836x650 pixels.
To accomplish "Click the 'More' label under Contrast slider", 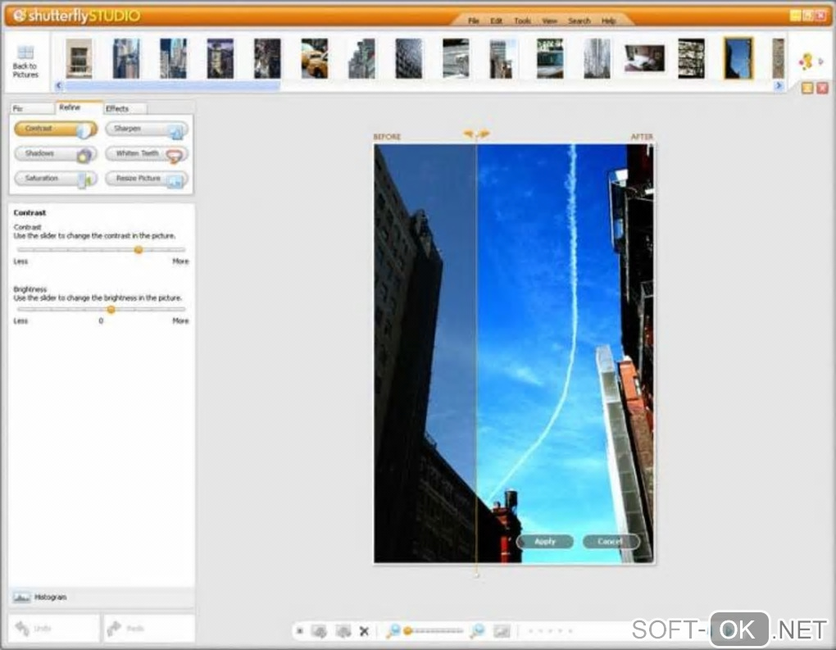I will [x=180, y=261].
